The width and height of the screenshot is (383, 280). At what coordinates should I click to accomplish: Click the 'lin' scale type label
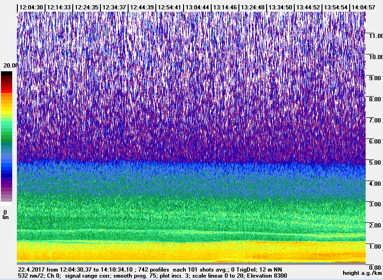coord(5,217)
